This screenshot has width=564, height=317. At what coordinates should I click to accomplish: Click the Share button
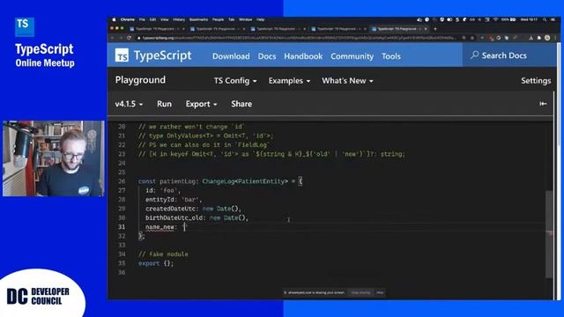tap(241, 104)
